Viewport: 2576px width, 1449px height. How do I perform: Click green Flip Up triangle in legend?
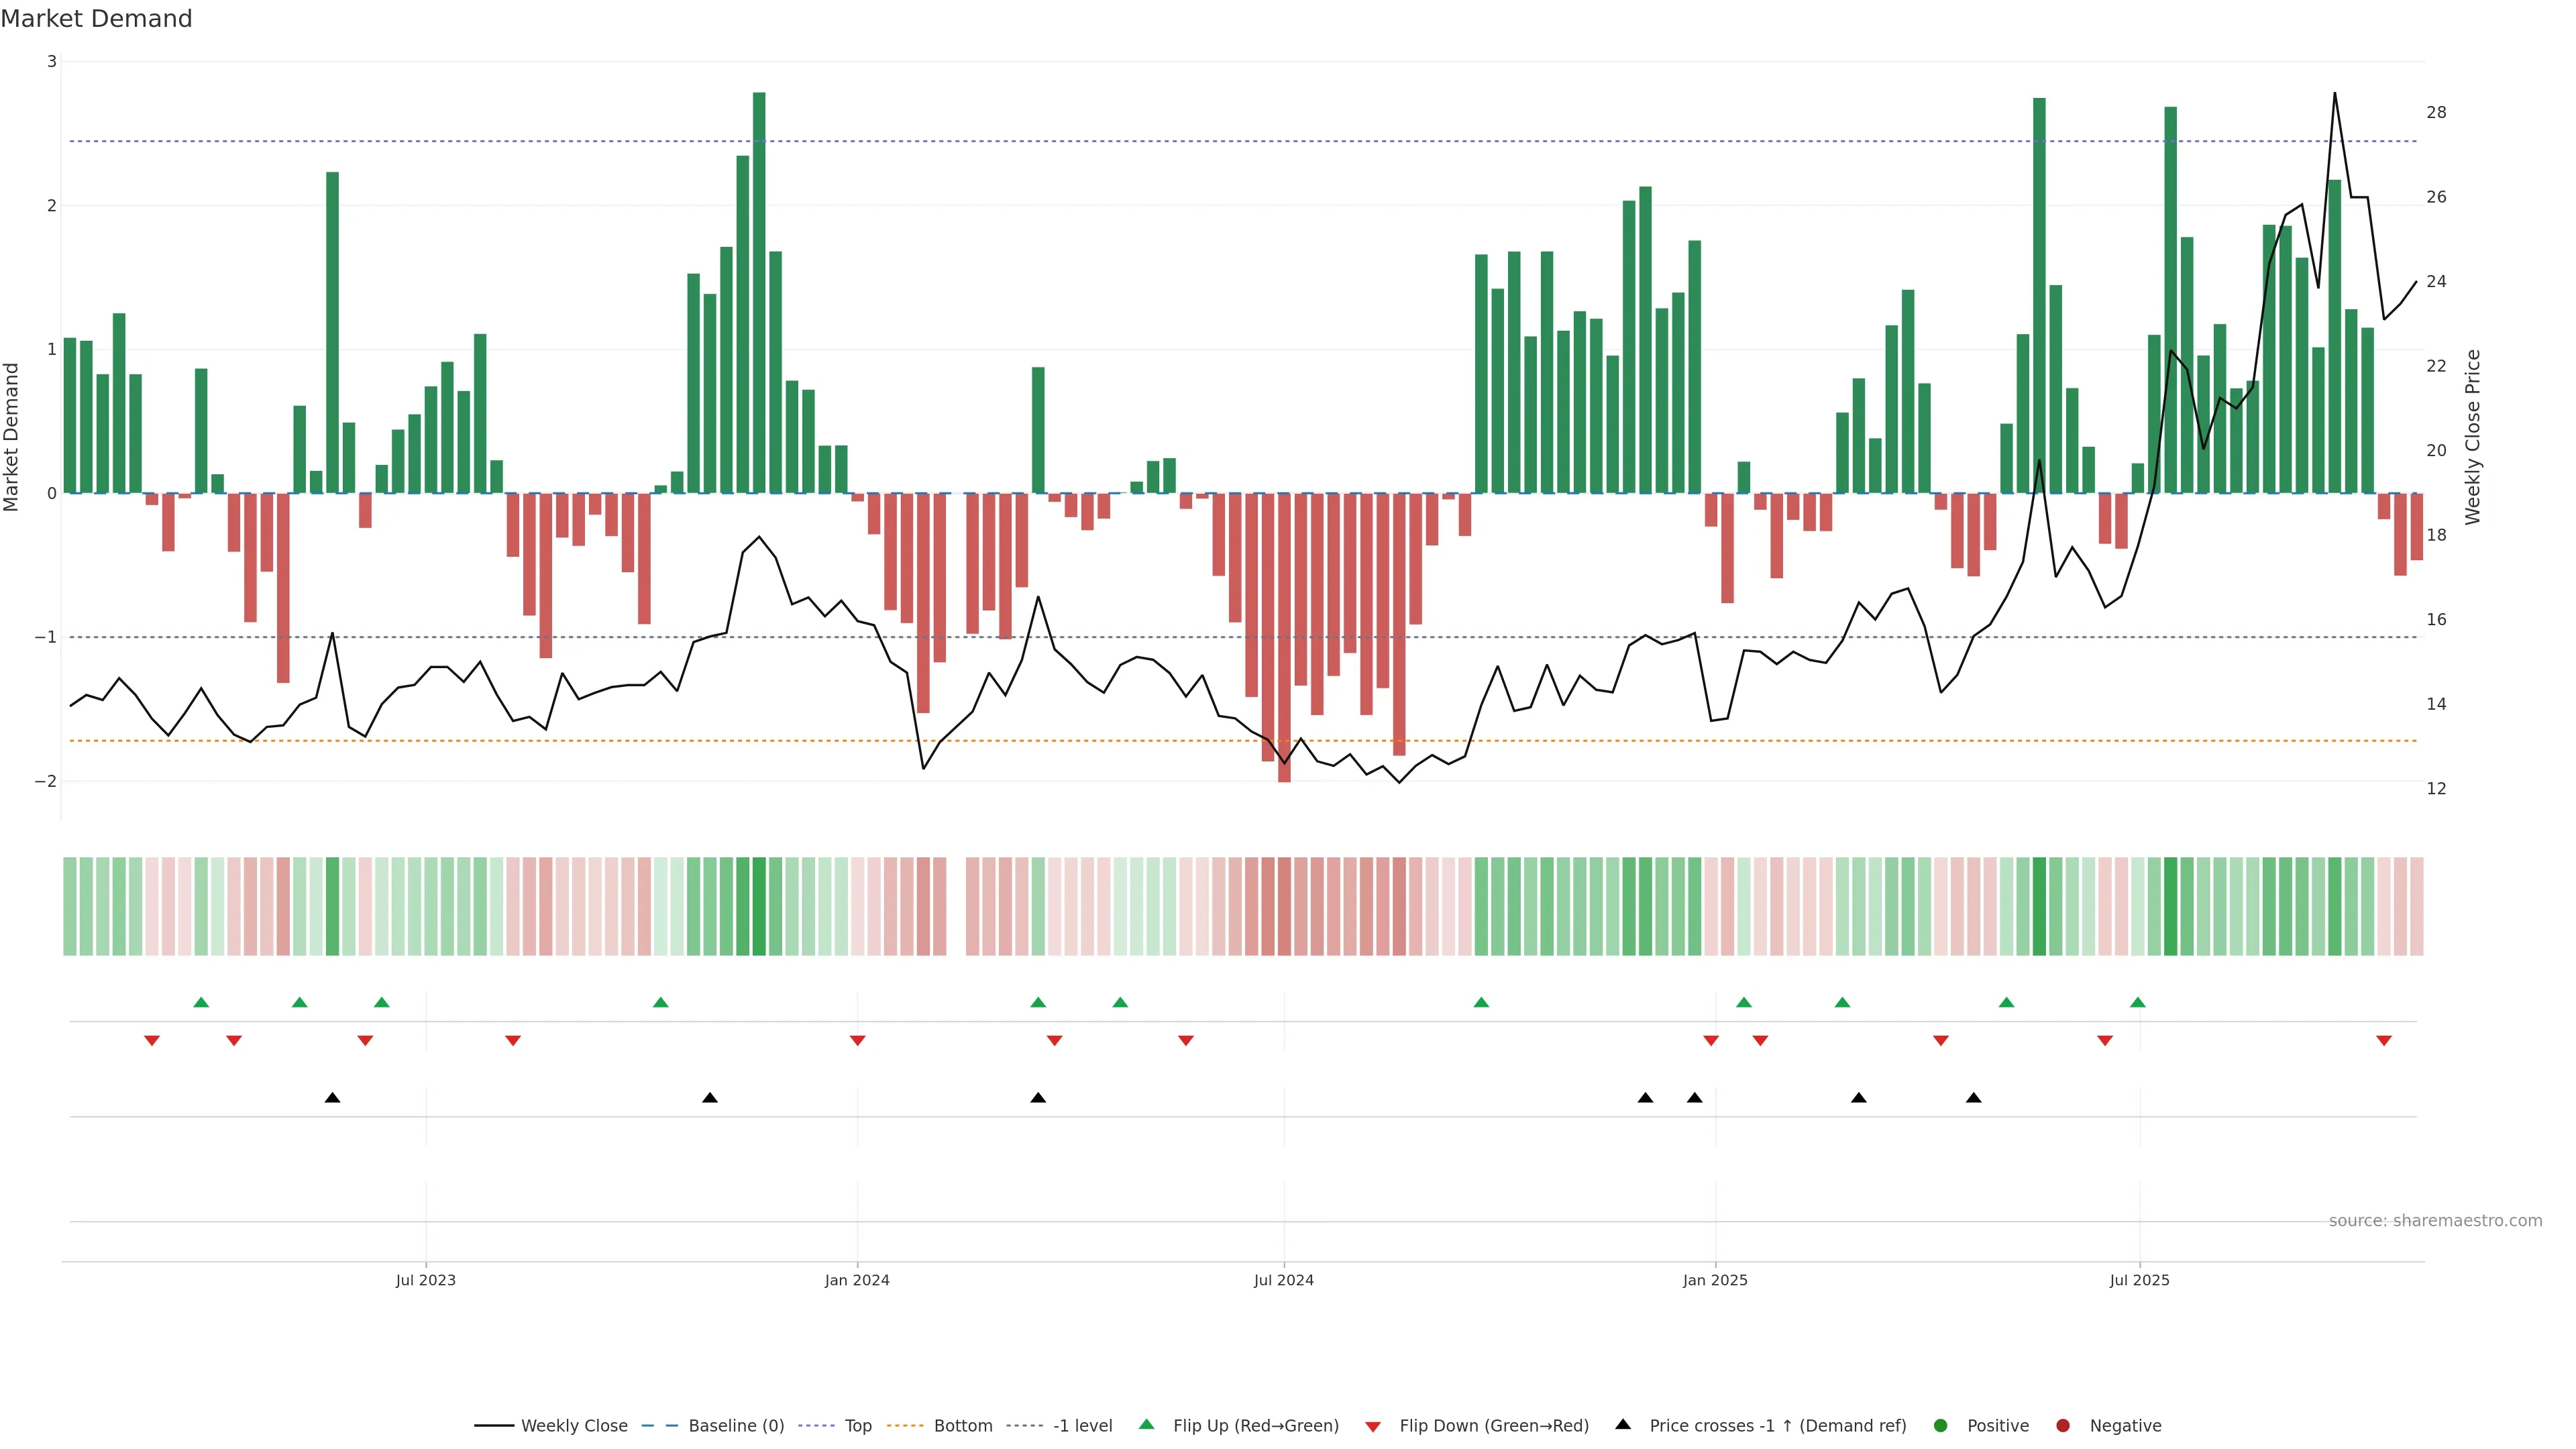coord(1147,1424)
